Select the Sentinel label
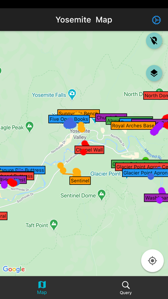The height and width of the screenshot is (299, 168). pyautogui.click(x=80, y=180)
